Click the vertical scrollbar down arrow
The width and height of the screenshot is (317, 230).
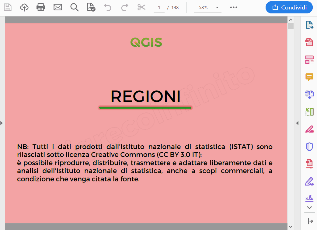[x=291, y=227]
